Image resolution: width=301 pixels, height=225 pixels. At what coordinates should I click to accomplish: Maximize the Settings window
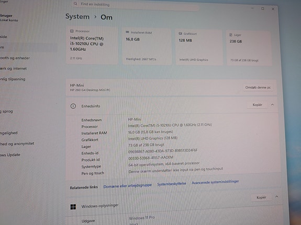[263, 9]
